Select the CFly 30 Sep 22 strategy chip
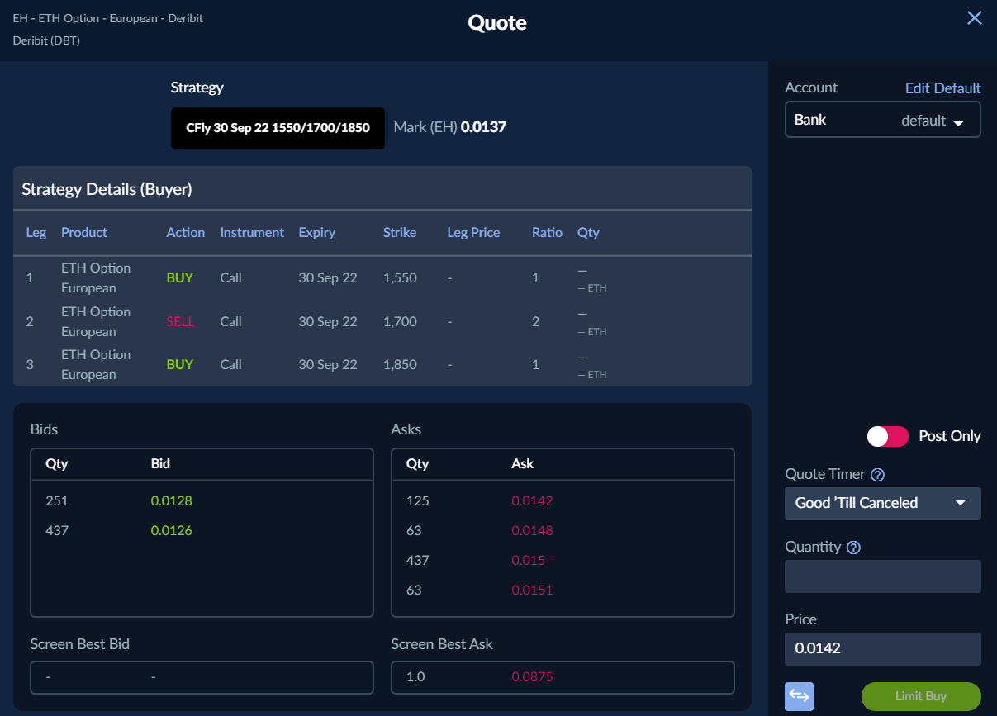997x716 pixels. 278,128
